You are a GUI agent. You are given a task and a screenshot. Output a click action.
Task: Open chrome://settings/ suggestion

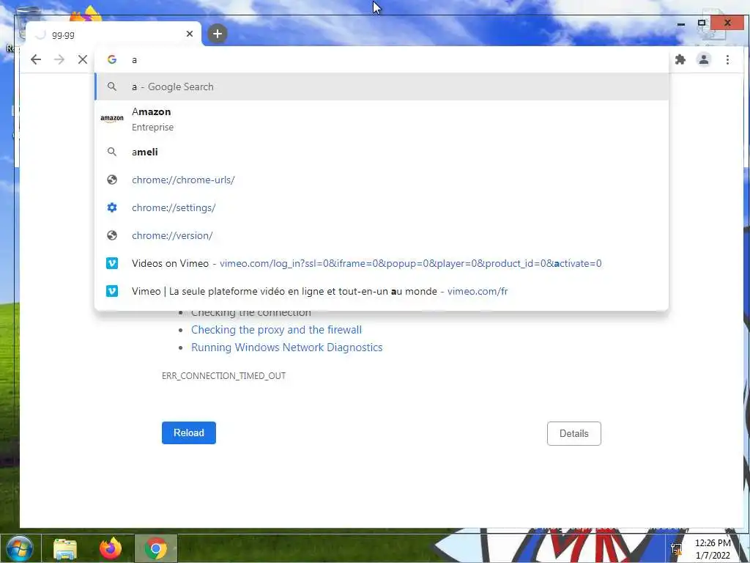[x=382, y=207]
